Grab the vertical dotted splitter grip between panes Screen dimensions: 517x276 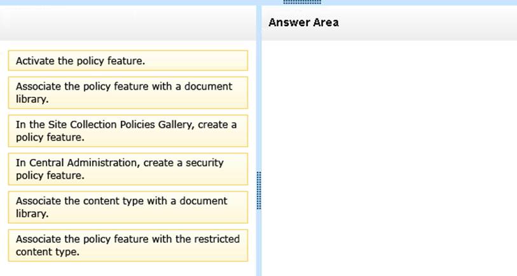pos(259,190)
